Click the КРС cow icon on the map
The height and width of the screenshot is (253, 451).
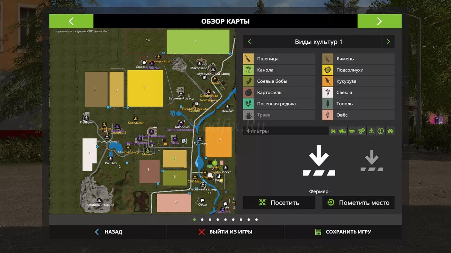click(x=226, y=204)
